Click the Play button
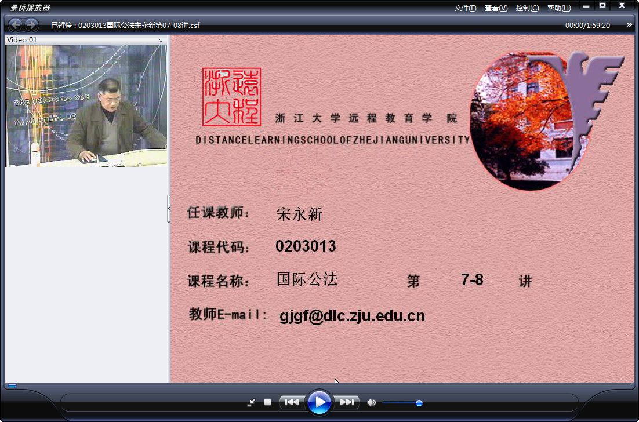The width and height of the screenshot is (639, 422). pyautogui.click(x=319, y=402)
